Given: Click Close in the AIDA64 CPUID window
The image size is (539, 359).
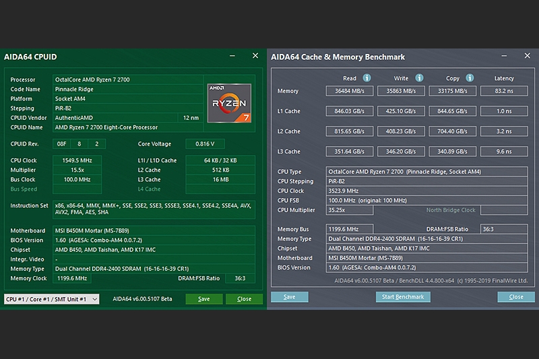Looking at the screenshot, I should tap(244, 299).
